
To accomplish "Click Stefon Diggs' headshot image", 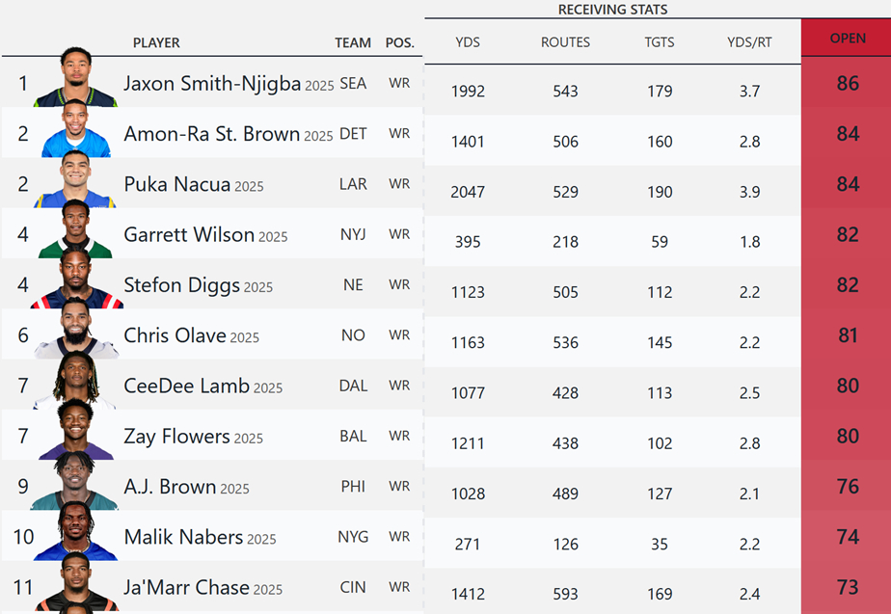I will 75,280.
